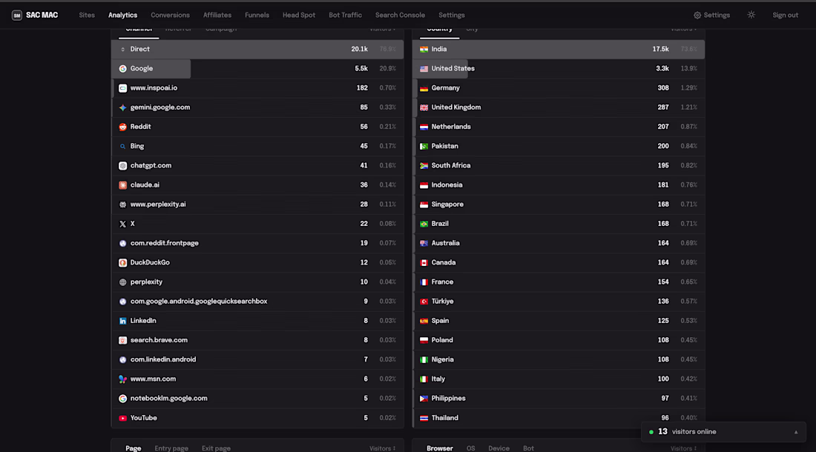Select the Google channel row
This screenshot has height=452, width=816.
pos(257,69)
